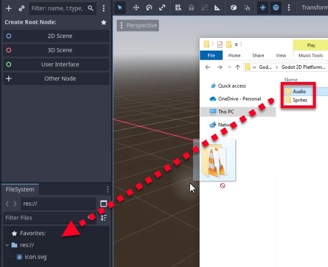Collapse the res:// folder chevron
328x267 pixels.
(x=7, y=245)
